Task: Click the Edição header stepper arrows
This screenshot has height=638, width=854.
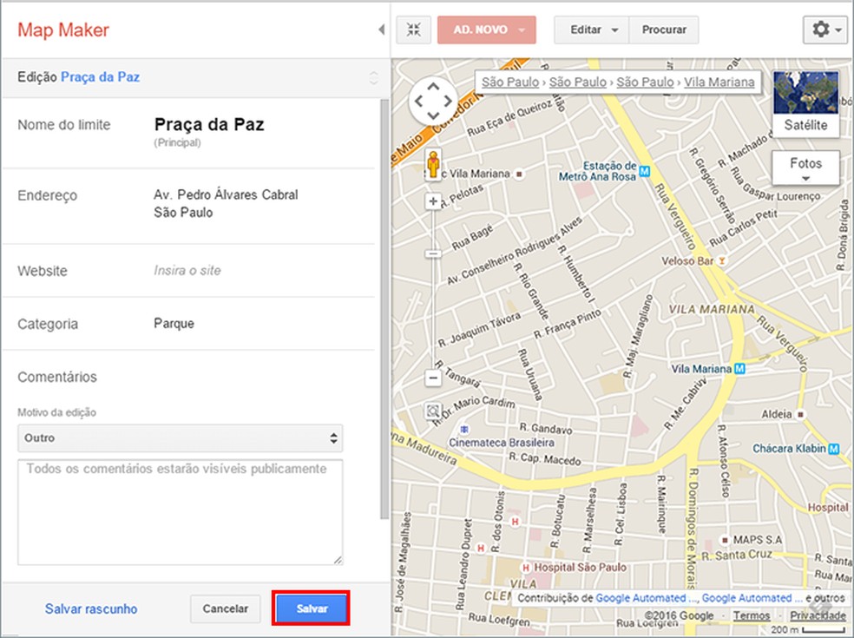Action: point(373,77)
